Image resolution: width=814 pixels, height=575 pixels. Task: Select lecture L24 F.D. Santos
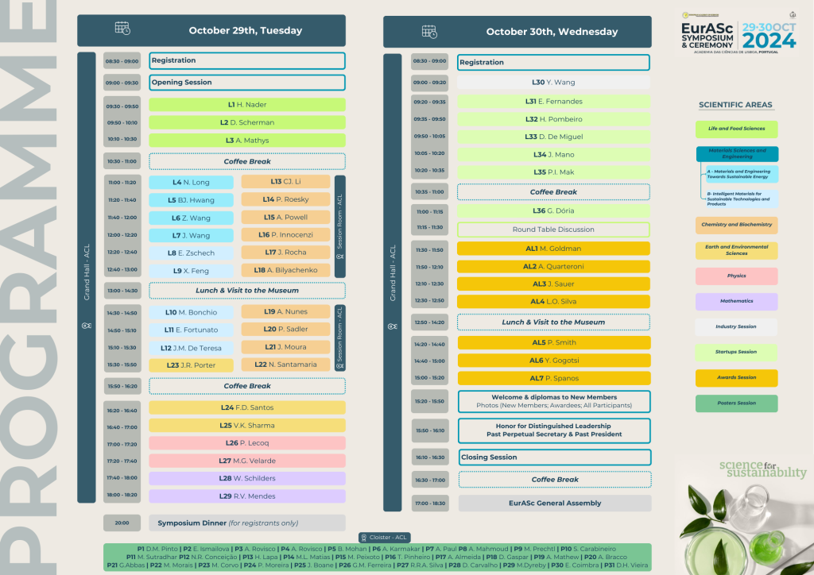(247, 407)
